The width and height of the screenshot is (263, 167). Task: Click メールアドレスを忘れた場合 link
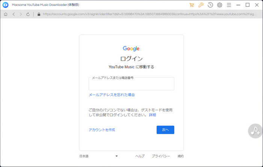[x=112, y=95]
